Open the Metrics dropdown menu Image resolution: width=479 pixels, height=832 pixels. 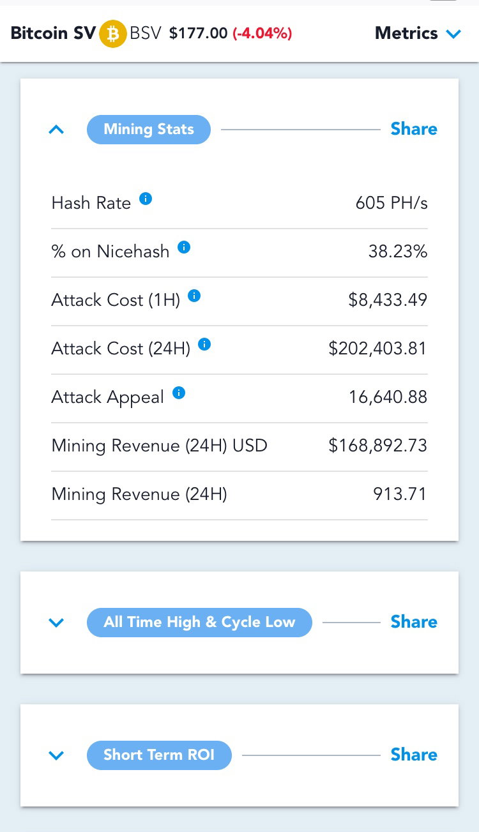pos(418,33)
